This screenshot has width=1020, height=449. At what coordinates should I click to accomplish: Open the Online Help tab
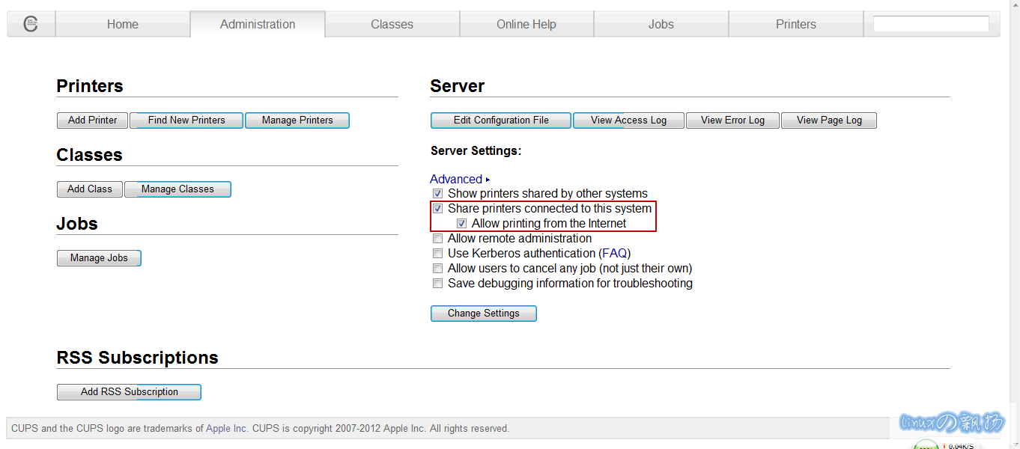point(526,24)
